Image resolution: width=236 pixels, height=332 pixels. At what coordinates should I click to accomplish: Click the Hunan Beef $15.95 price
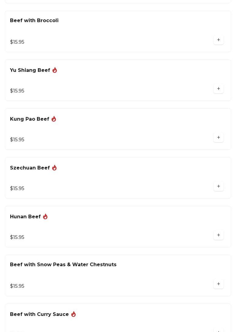point(17,237)
